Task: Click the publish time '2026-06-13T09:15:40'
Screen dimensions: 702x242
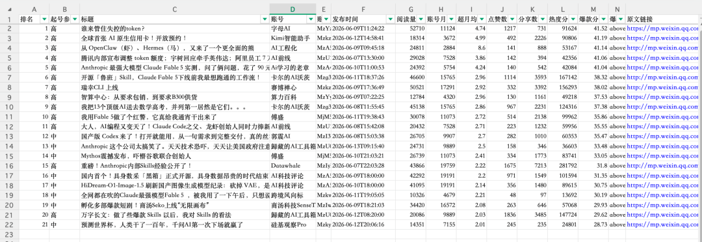Action: (363, 146)
